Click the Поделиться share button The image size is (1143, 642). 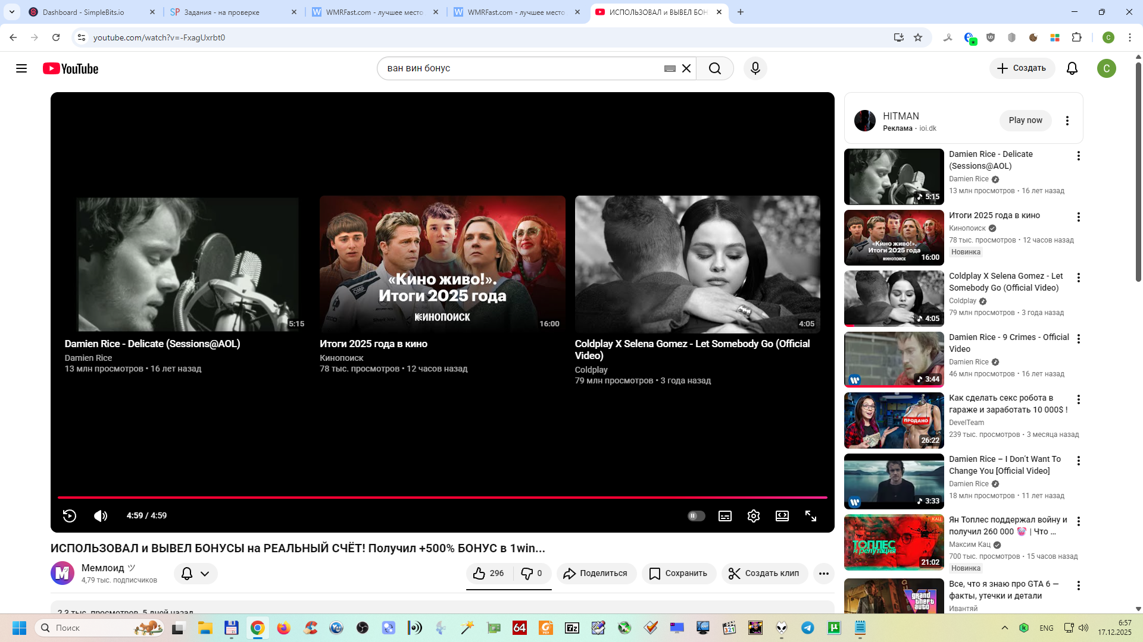(x=596, y=573)
